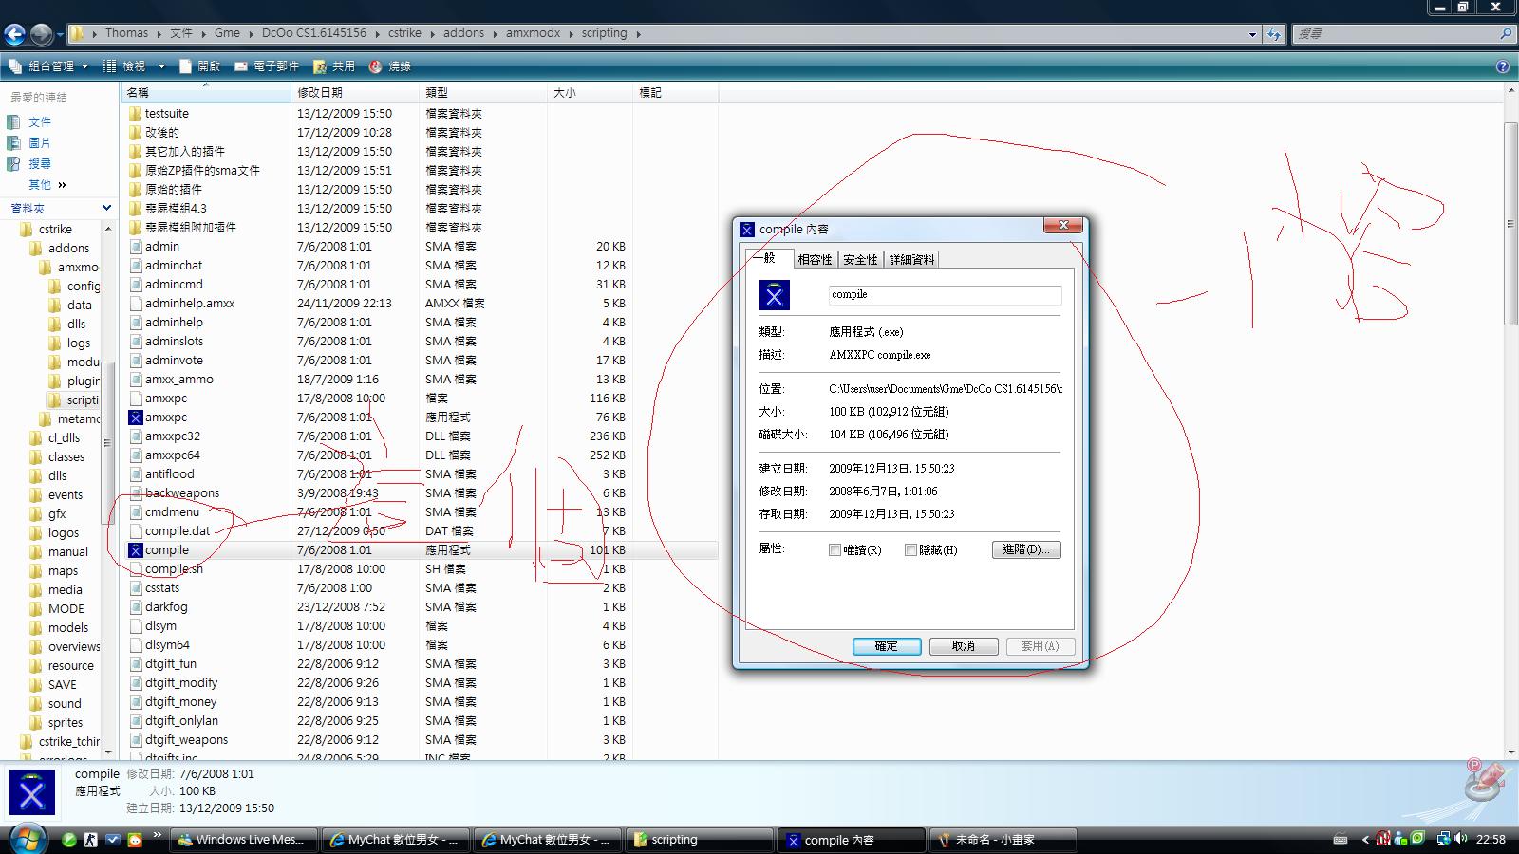Sort by the 名稱 column header
1519x854 pixels.
click(206, 92)
